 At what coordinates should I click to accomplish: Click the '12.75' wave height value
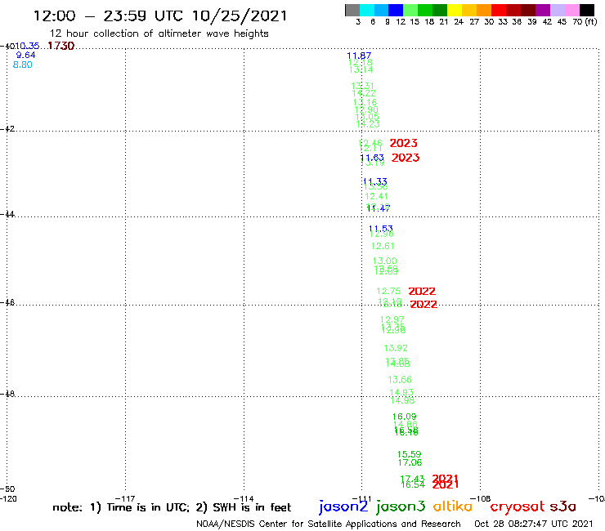coord(388,291)
